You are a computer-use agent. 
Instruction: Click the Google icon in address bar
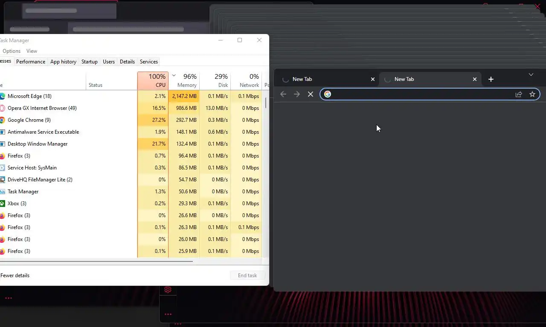[x=328, y=94]
